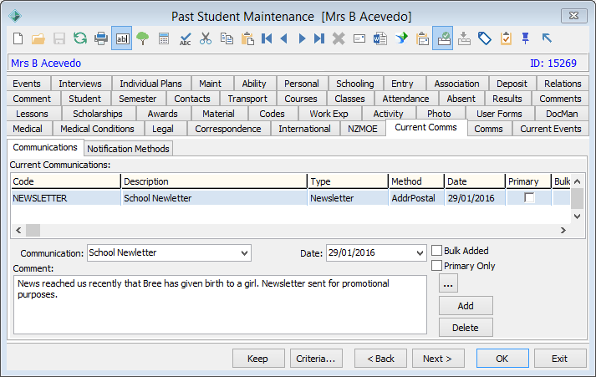
Task: Click the orange clipboard checkmark icon
Action: tap(506, 38)
